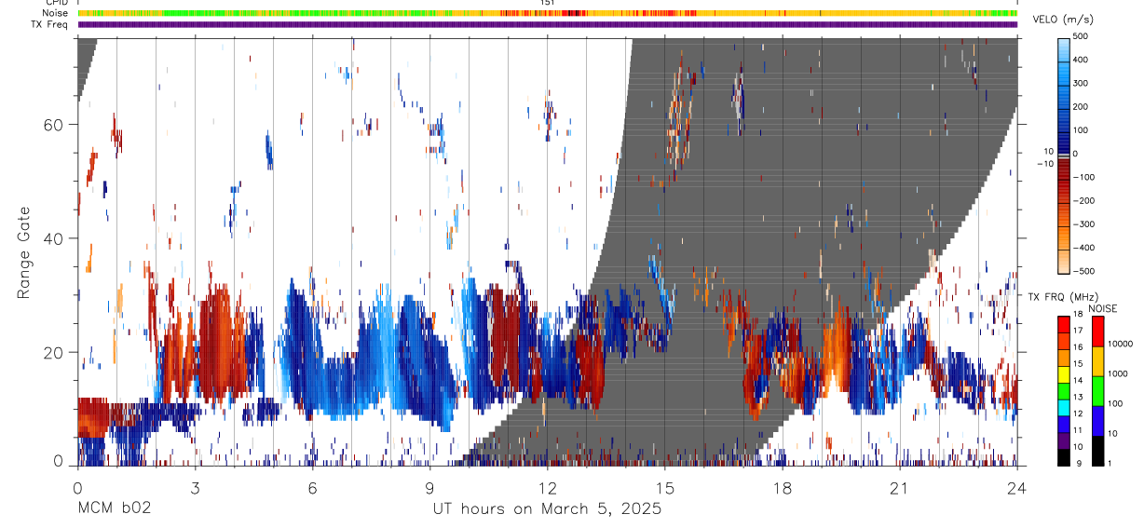Click the blue 10–100 swatch in NOISE legend
Viewport: 1144px width, 528px height.
tap(1097, 421)
